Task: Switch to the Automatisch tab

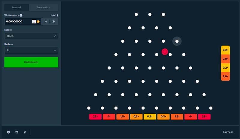Action: (x=43, y=7)
